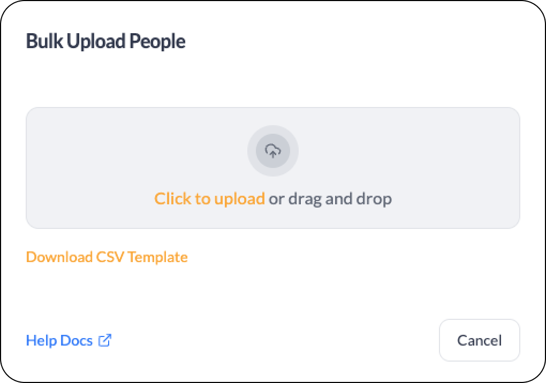Start upload via 'Click to upload' link
Image resolution: width=546 pixels, height=383 pixels.
[x=210, y=198]
